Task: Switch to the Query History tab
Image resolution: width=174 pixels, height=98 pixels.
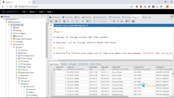Action: (96, 64)
